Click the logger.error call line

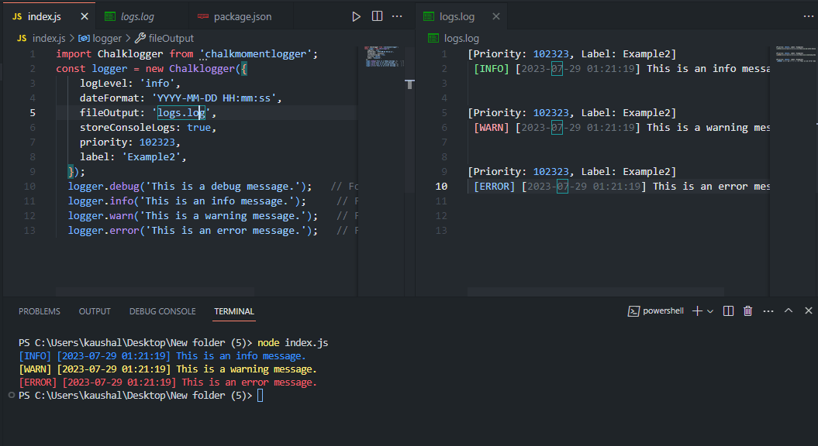193,230
